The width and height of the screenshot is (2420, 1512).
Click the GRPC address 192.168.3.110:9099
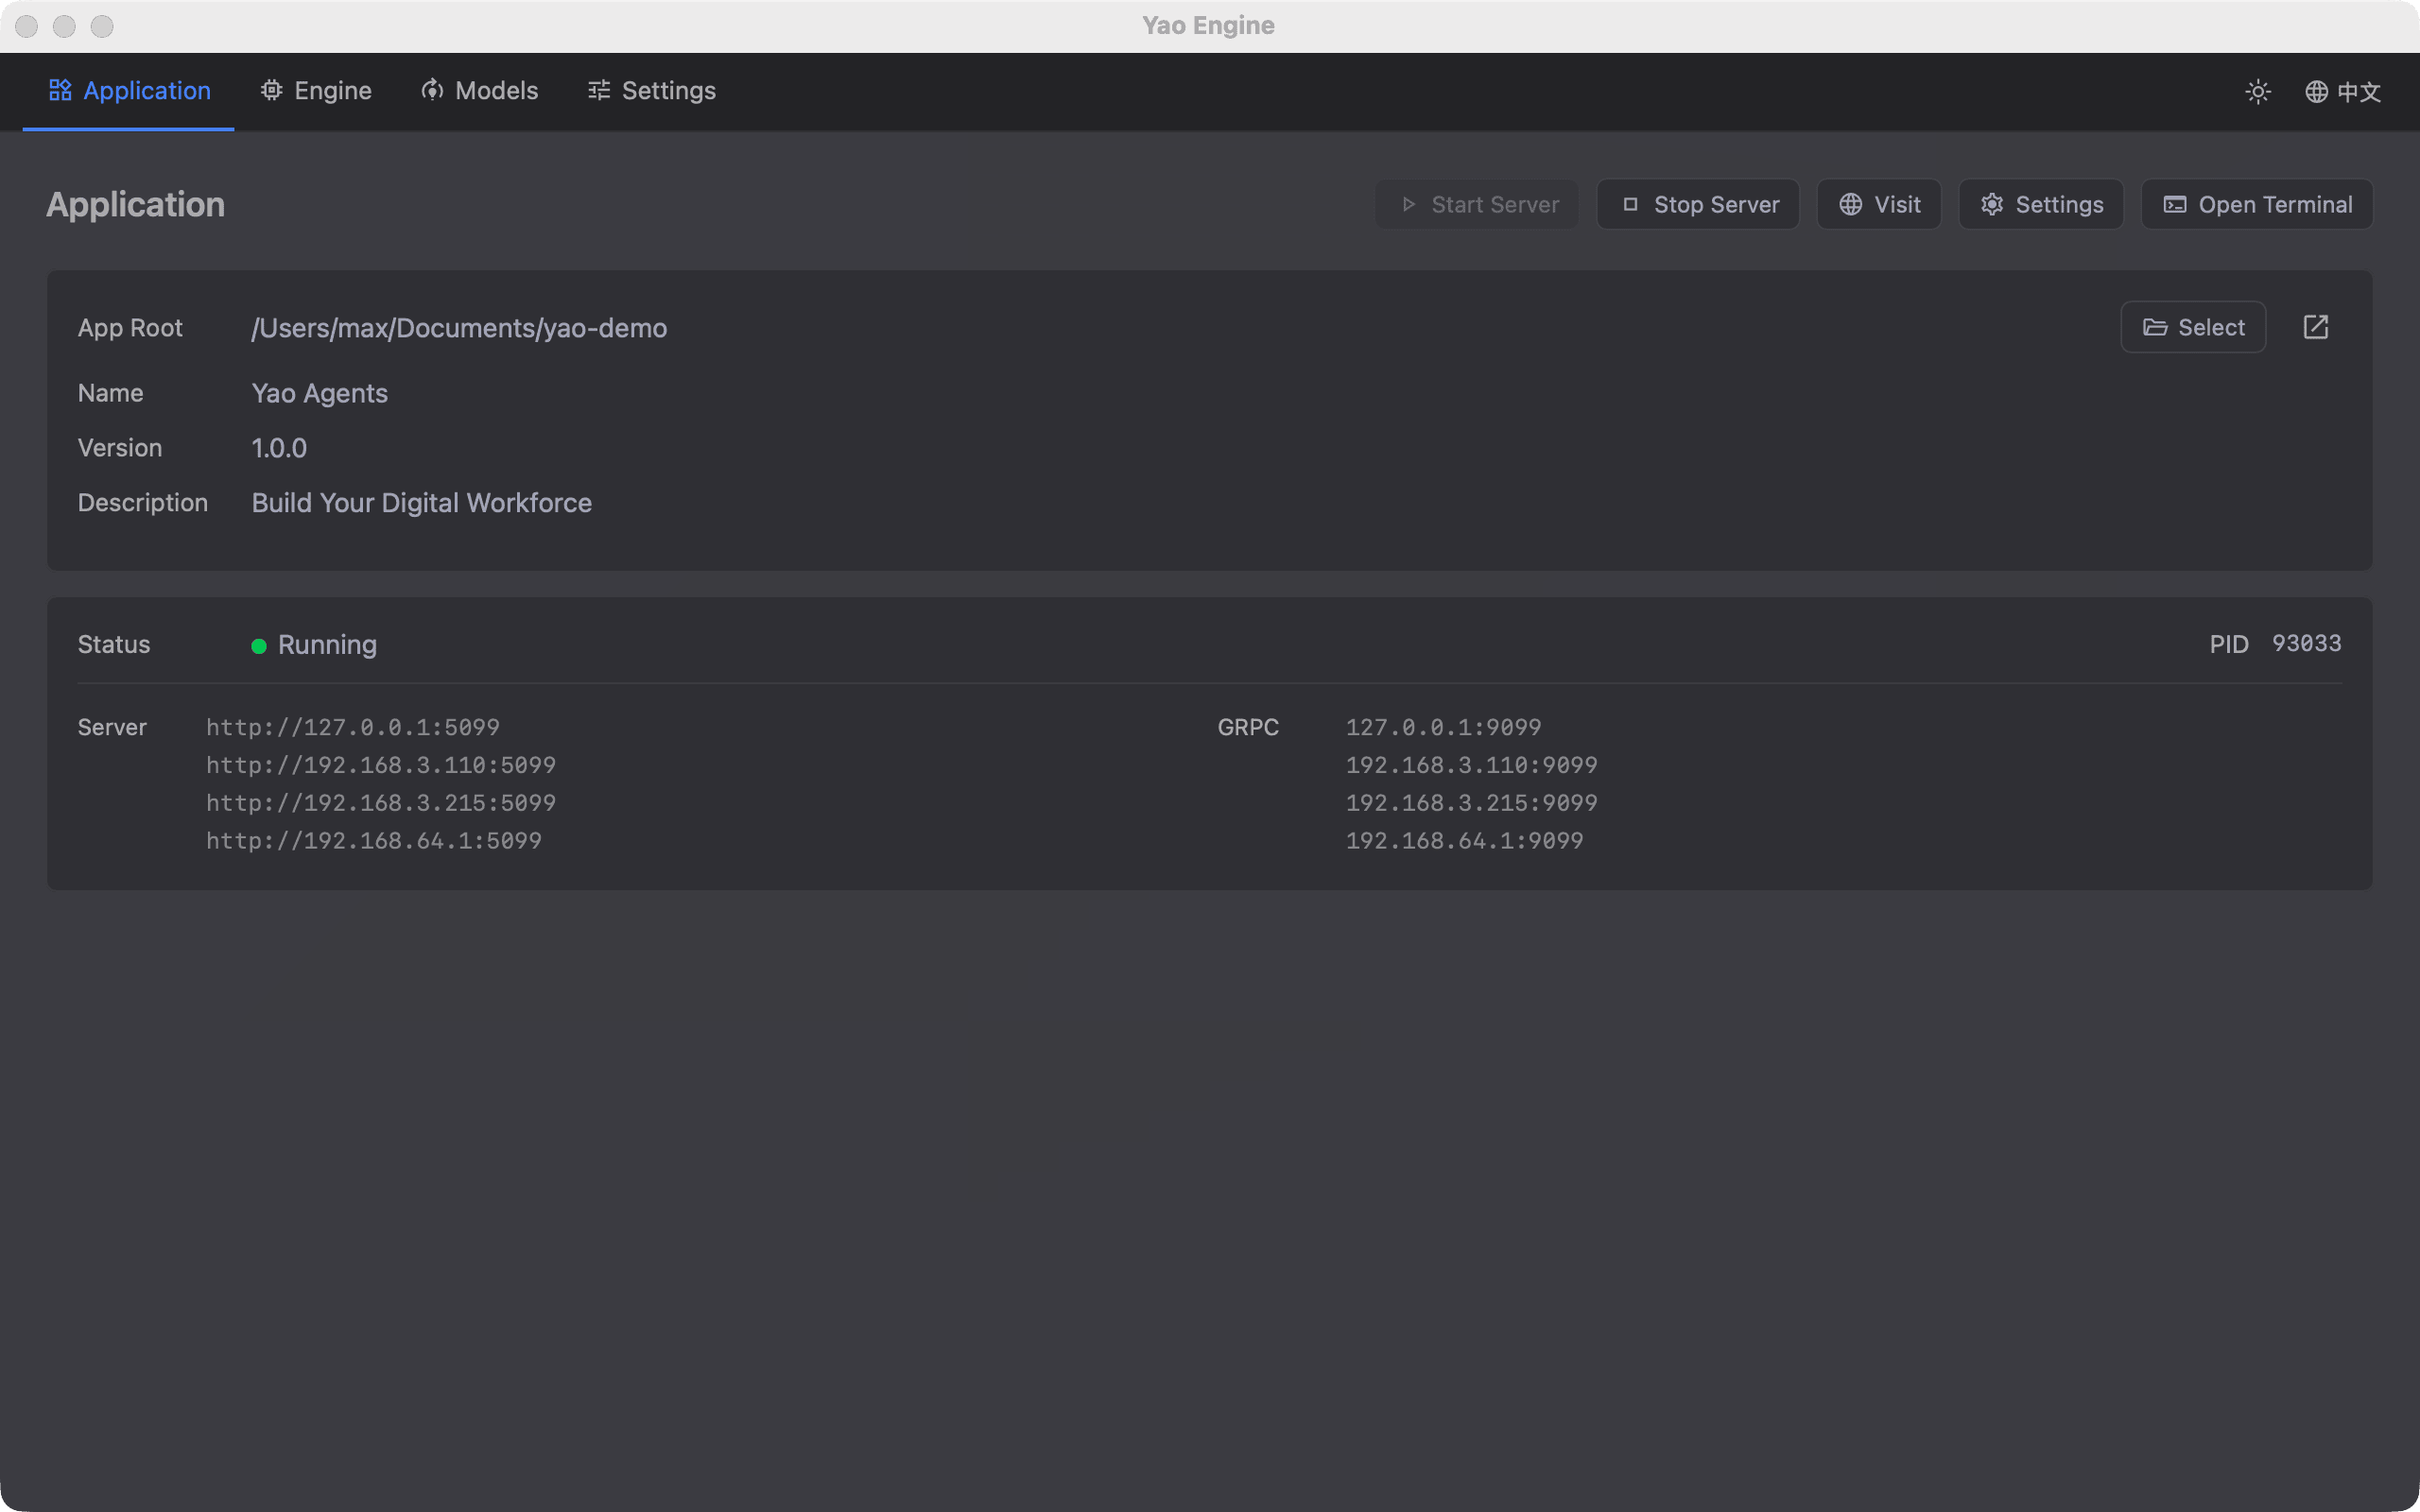coord(1471,766)
